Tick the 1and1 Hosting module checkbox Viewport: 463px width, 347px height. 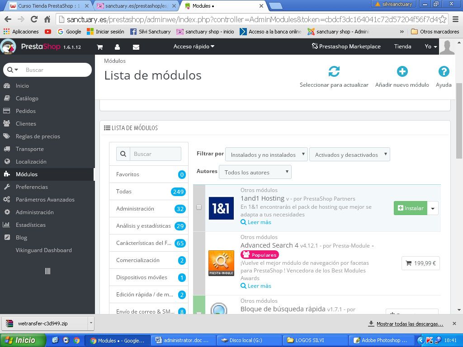199,207
